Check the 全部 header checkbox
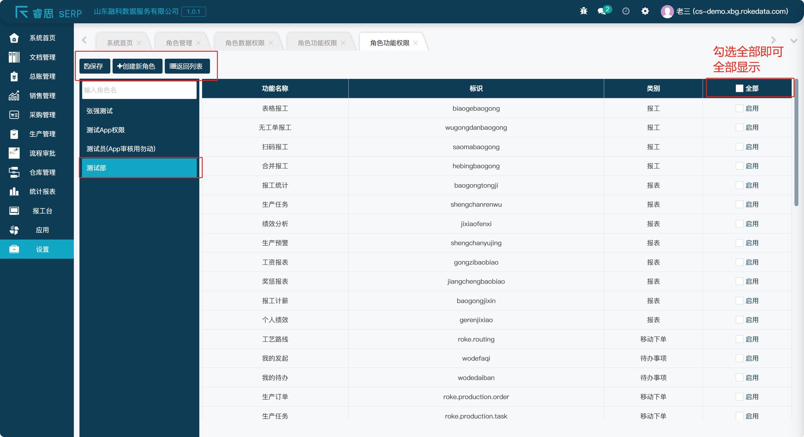The image size is (804, 437). pyautogui.click(x=739, y=88)
